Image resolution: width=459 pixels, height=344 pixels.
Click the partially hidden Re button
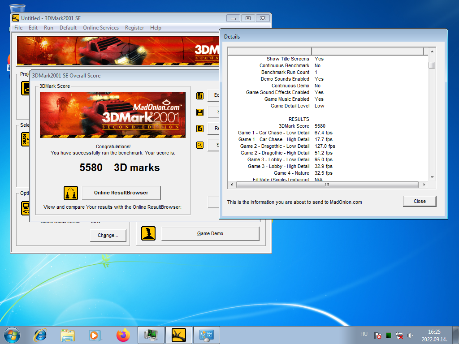213,129
